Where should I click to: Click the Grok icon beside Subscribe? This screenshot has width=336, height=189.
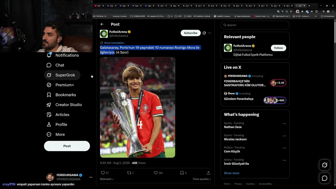click(204, 33)
